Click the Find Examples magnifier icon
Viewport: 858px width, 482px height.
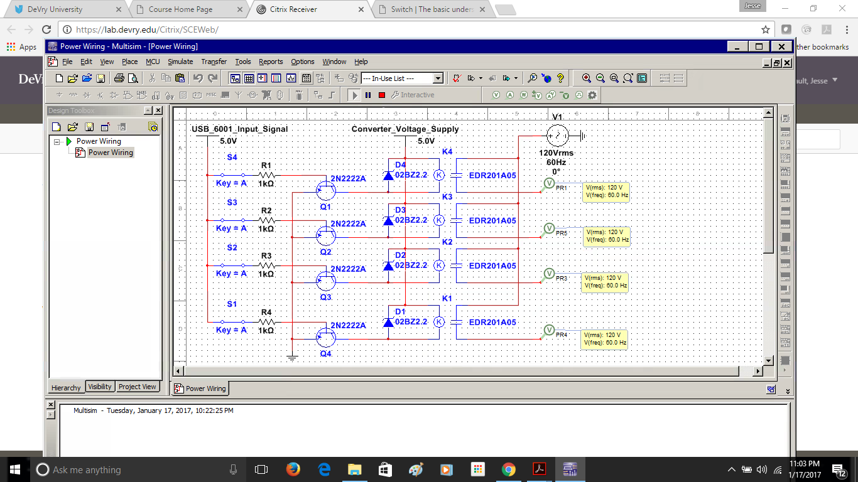point(532,78)
